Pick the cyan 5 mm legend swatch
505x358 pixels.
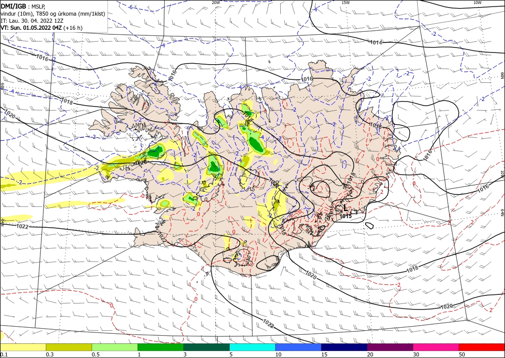(x=252, y=347)
